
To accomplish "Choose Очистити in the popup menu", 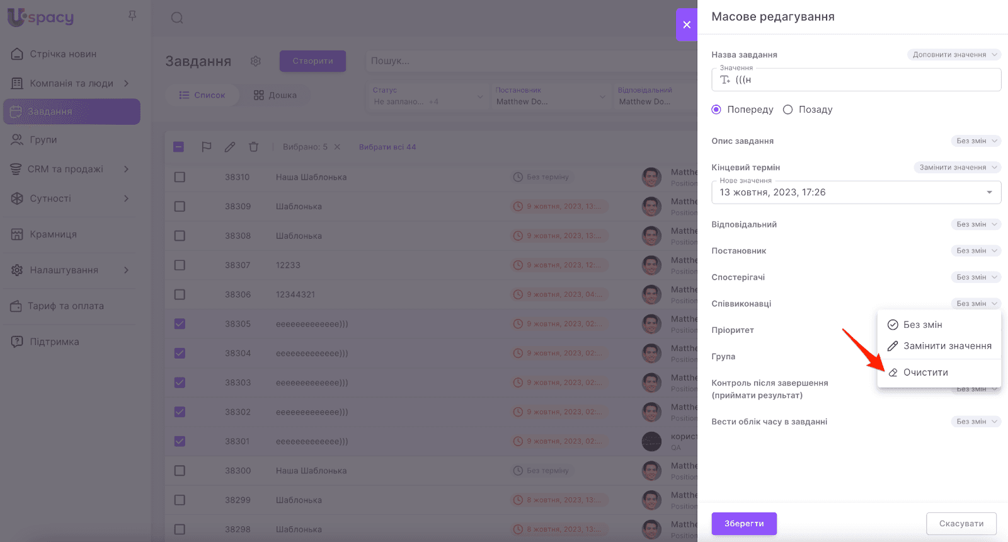I will 939,372.
